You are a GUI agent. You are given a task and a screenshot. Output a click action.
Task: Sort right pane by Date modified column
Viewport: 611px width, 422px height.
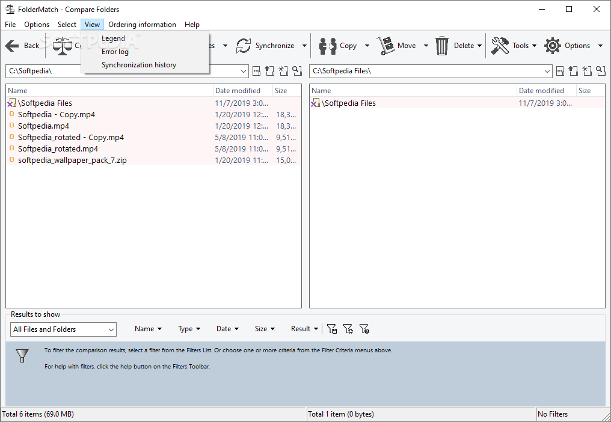coord(547,90)
